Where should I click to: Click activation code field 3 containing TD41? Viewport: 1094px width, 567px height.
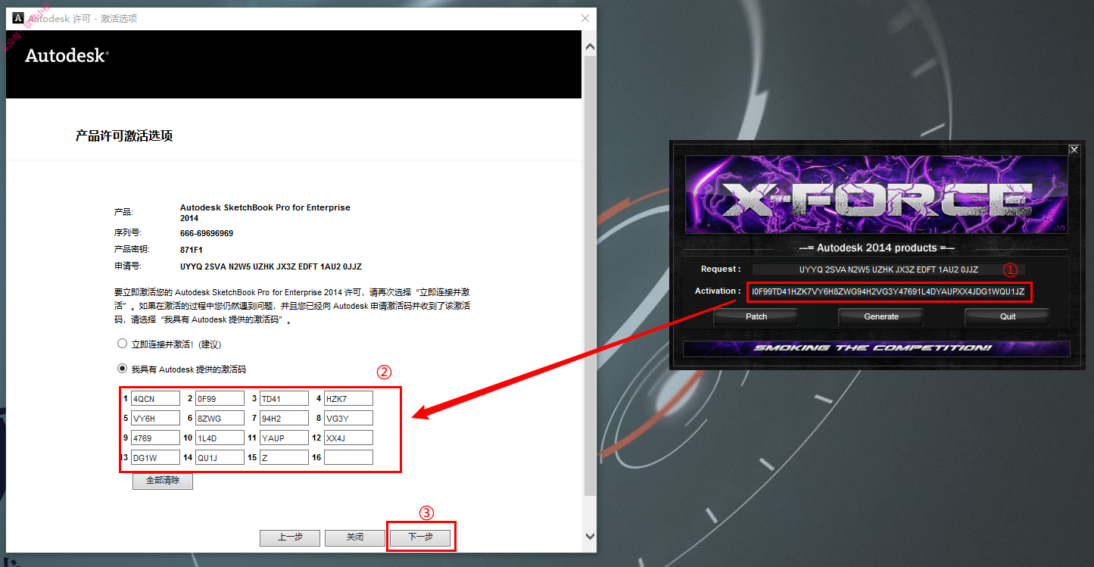(x=284, y=398)
